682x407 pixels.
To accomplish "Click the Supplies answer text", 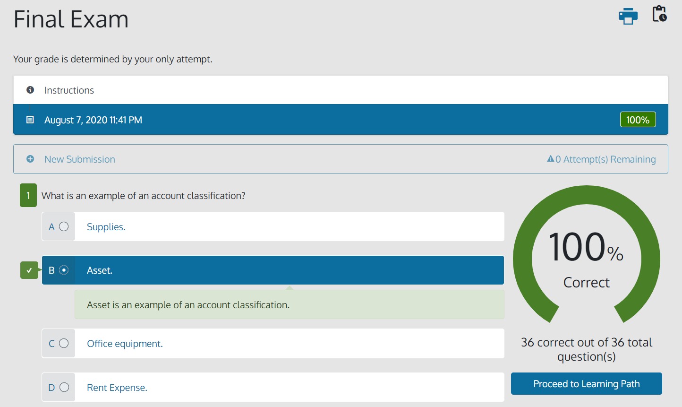I will click(x=106, y=227).
